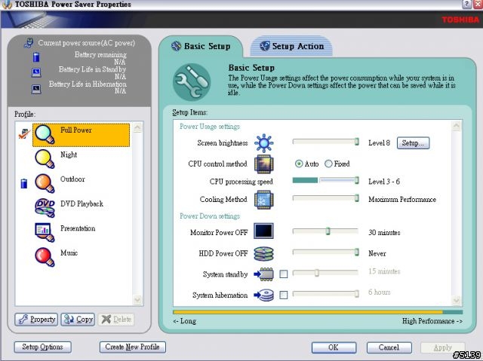Click the "Power Usage settings" heading
Screen dimensions: 483x361
pyautogui.click(x=210, y=127)
